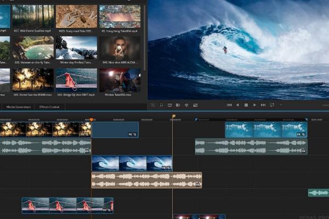The width and height of the screenshot is (329, 219).
Task: Open pan/crop on the wave video clip
Action: click(168, 168)
